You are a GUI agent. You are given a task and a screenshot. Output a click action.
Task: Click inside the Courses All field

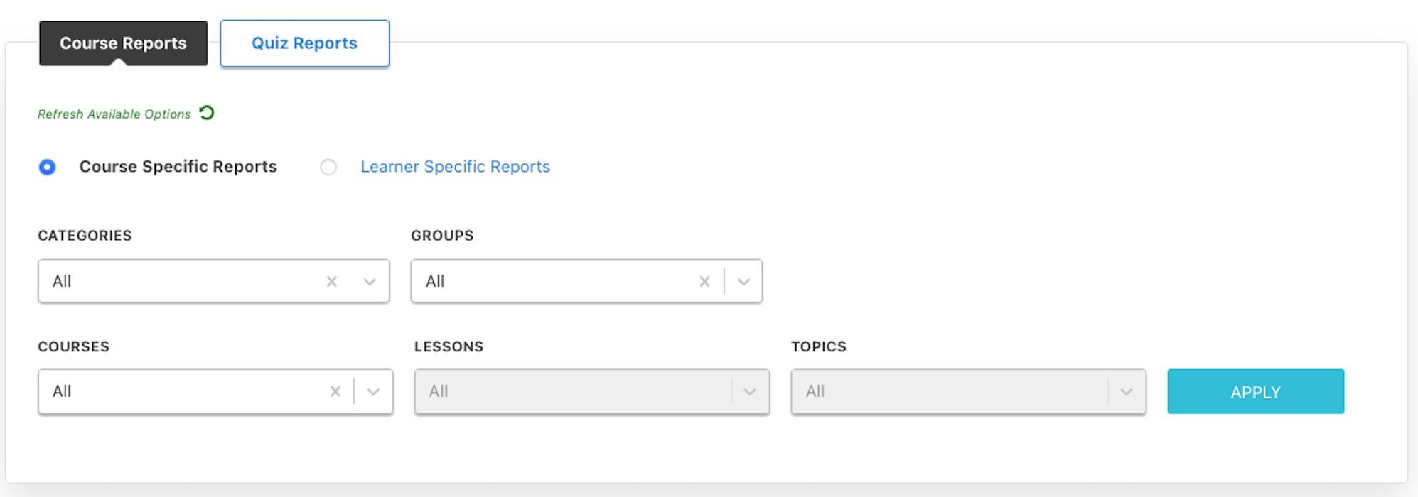click(178, 391)
